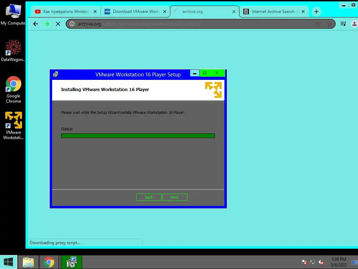Open the Google Chrome desktop shortcut
The width and height of the screenshot is (358, 269).
click(x=13, y=89)
